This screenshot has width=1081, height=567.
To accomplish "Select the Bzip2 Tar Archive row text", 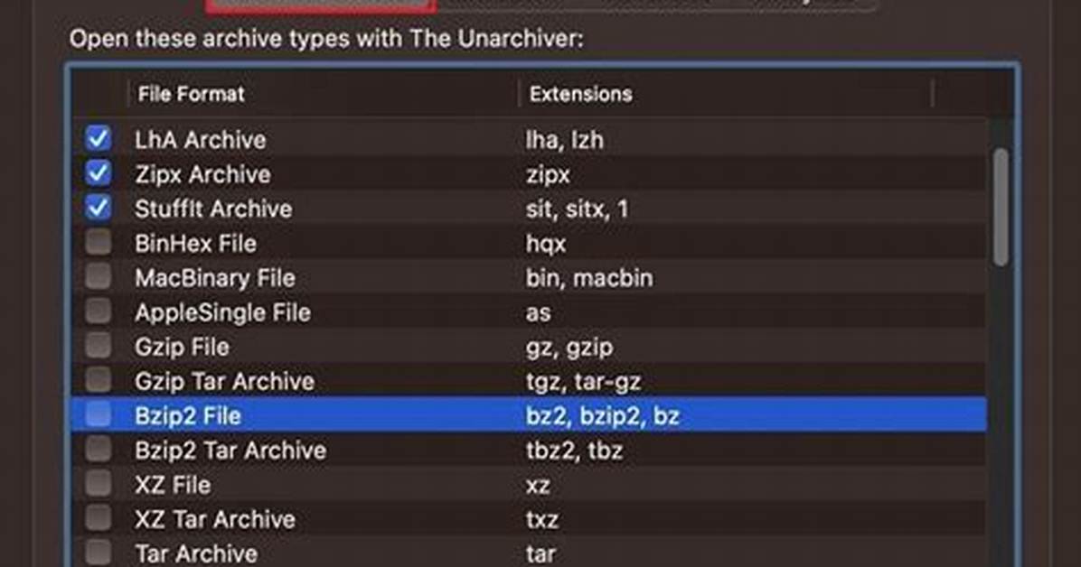I will pos(230,450).
